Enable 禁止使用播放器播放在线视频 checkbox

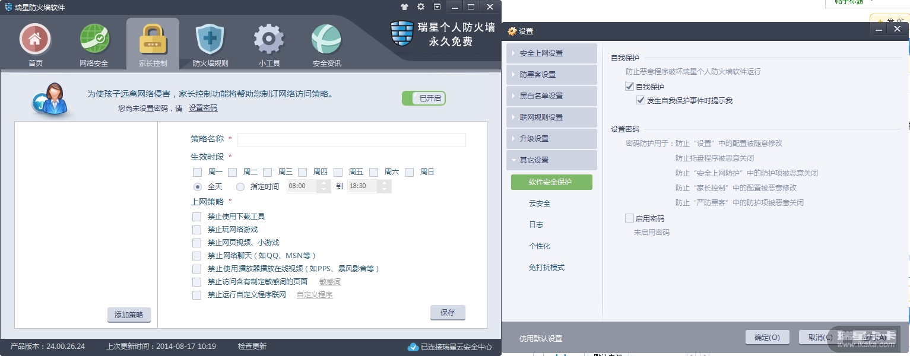[x=197, y=269]
